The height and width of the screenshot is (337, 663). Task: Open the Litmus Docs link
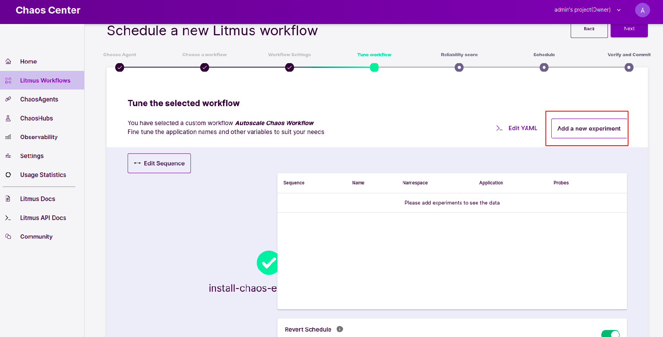point(42,199)
